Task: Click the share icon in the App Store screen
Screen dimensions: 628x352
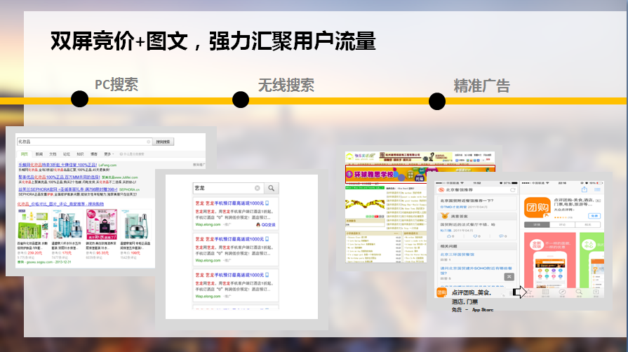Action: click(584, 189)
